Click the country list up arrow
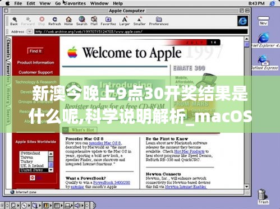 [51, 154]
